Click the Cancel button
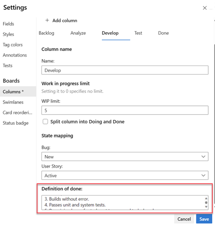215x226 pixels. [184, 219]
